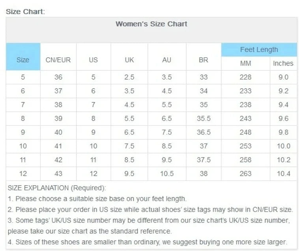Viewport: 299px width, 251px height.
Task: Select the MM sub-header cell
Action: [245, 63]
